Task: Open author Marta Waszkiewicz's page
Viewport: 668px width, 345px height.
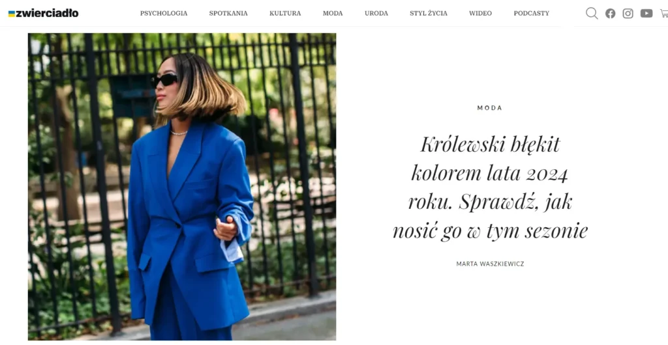Action: tap(490, 264)
